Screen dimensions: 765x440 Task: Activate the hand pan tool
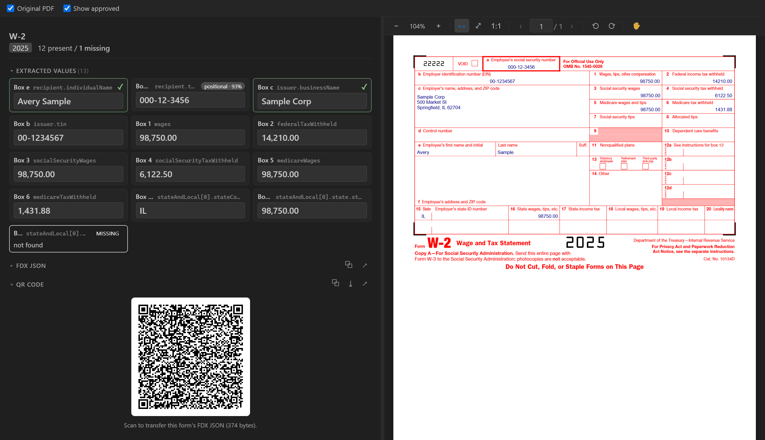point(636,26)
